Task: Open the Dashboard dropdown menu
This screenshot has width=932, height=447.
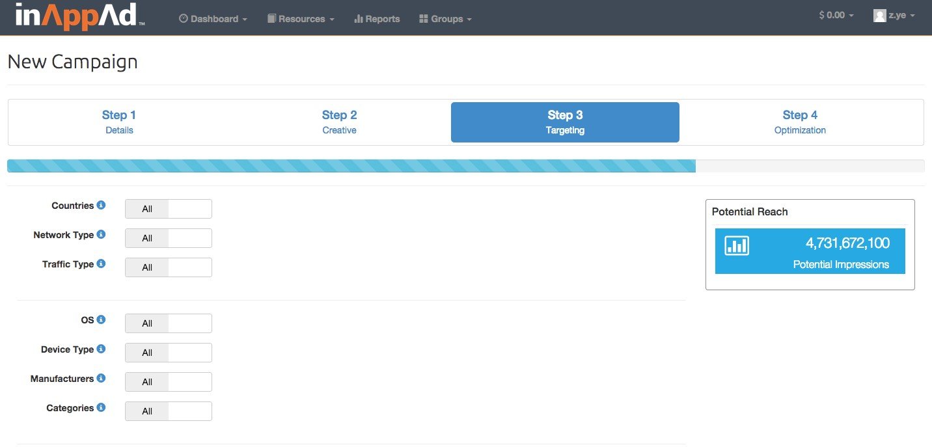Action: pyautogui.click(x=213, y=19)
